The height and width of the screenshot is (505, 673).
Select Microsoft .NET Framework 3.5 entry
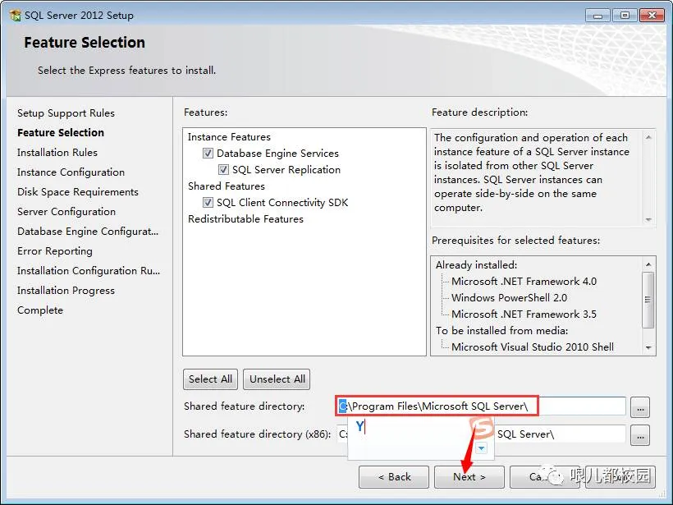(524, 314)
